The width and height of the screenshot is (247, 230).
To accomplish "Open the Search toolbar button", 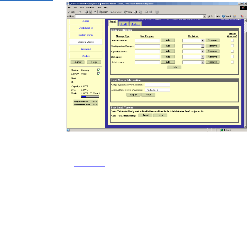I will tap(104, 12).
